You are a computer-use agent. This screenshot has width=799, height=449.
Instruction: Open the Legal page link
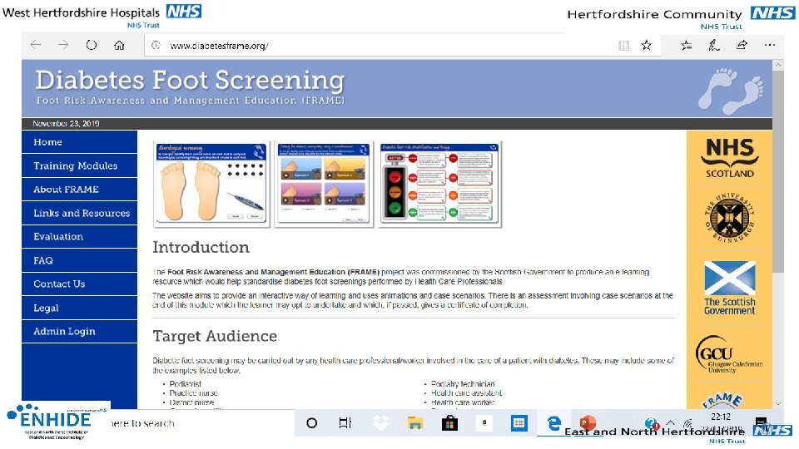coord(80,308)
